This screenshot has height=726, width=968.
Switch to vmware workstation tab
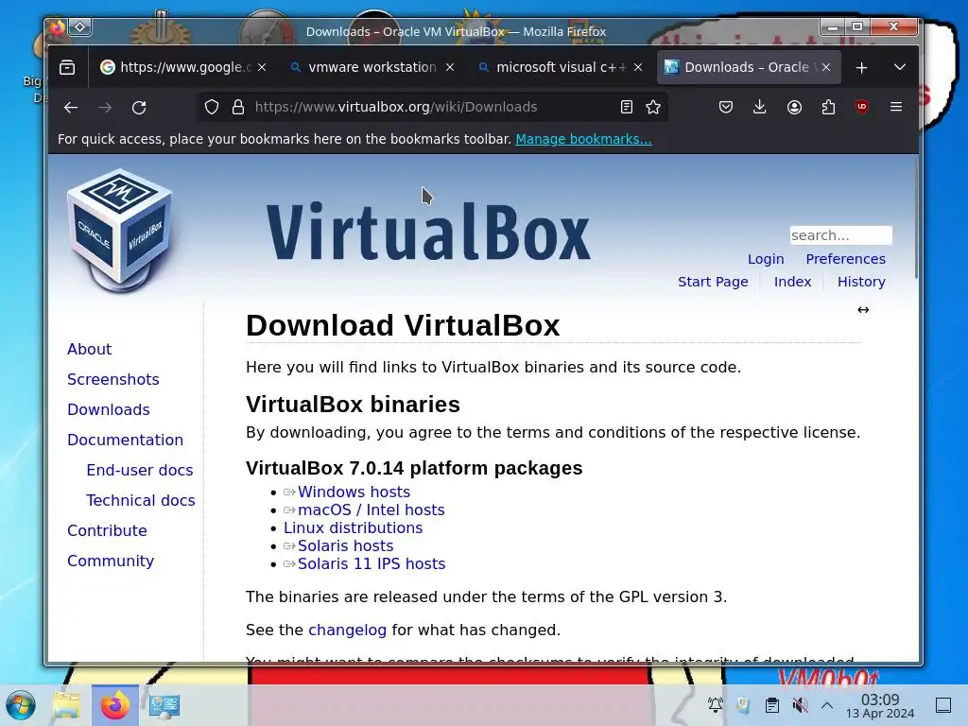click(372, 67)
